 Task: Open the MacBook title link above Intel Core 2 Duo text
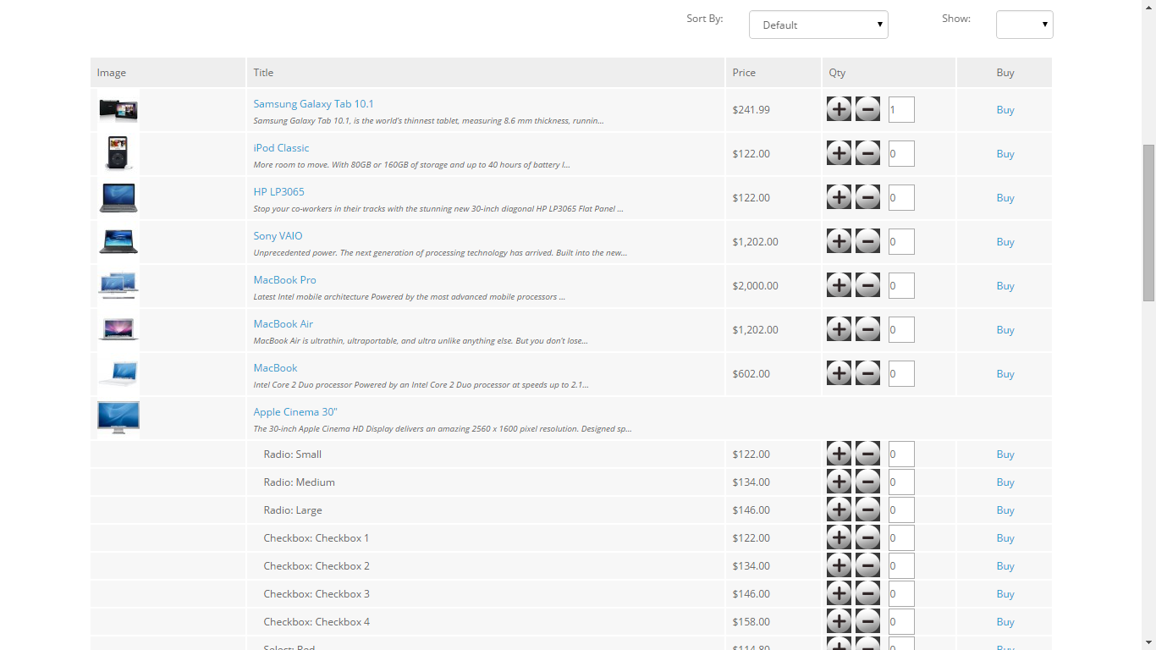(275, 368)
